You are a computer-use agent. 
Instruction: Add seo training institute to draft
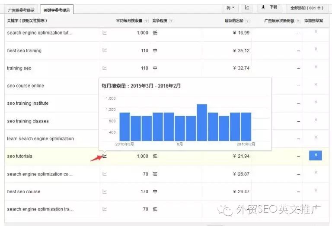[x=316, y=102]
